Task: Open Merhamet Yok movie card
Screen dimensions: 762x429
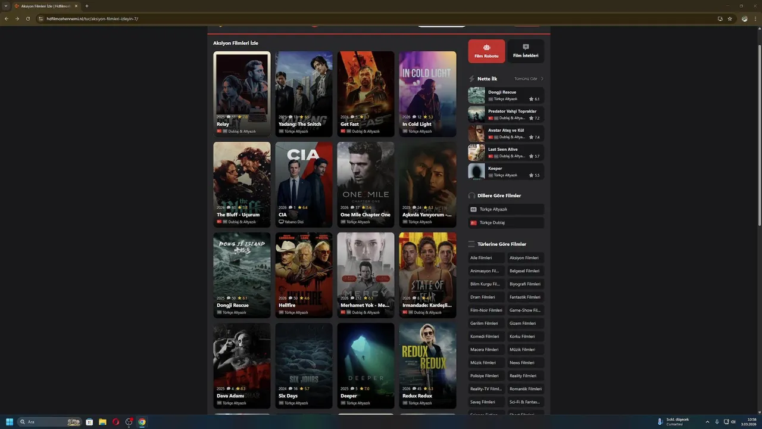Action: (x=366, y=275)
